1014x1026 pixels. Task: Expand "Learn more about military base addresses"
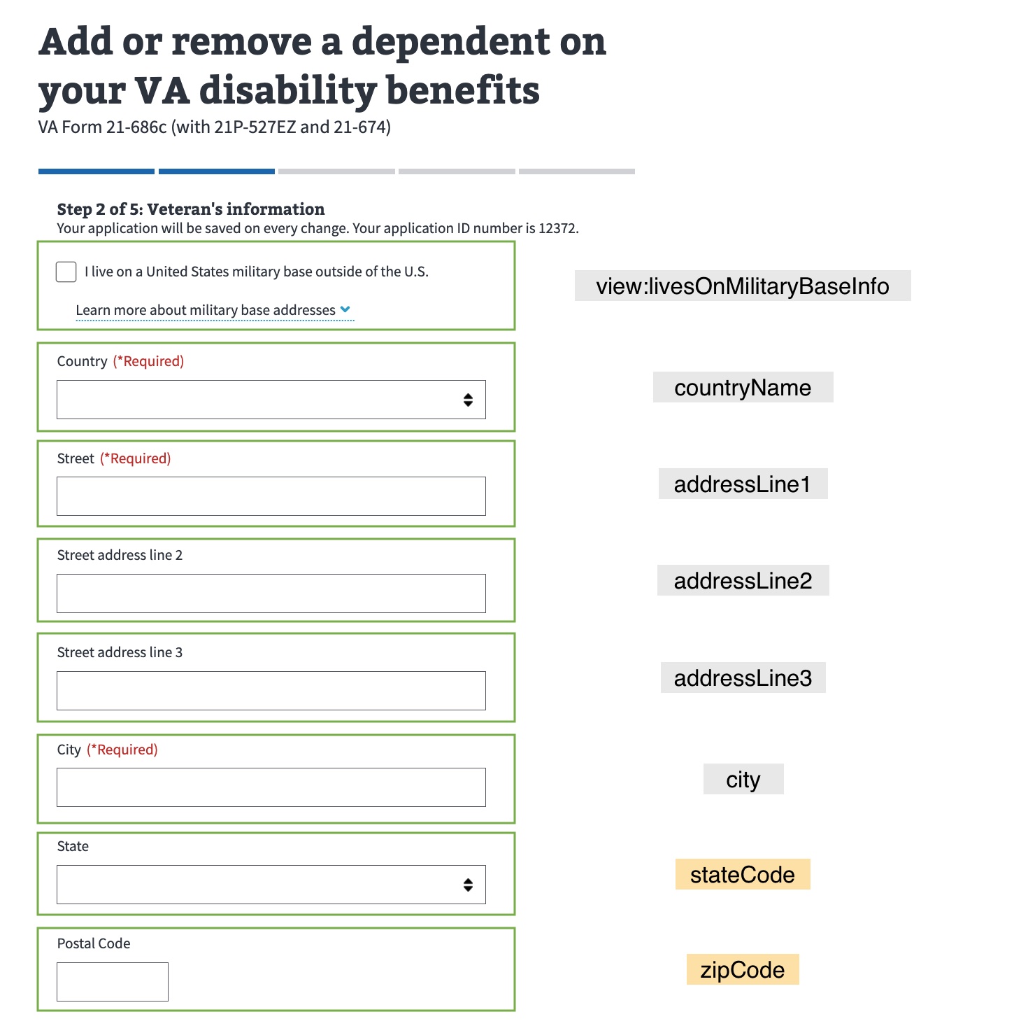(205, 309)
